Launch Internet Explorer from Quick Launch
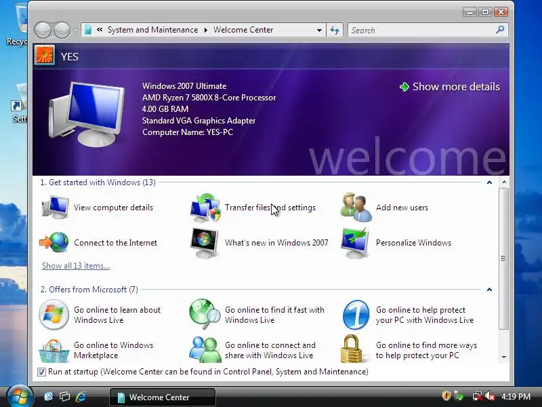Viewport: 542px width, 407px height. click(81, 397)
